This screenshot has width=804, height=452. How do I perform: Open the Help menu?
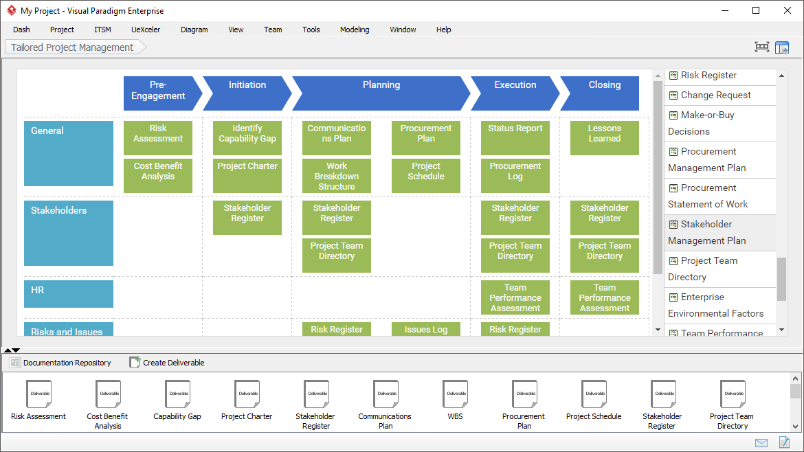tap(443, 30)
